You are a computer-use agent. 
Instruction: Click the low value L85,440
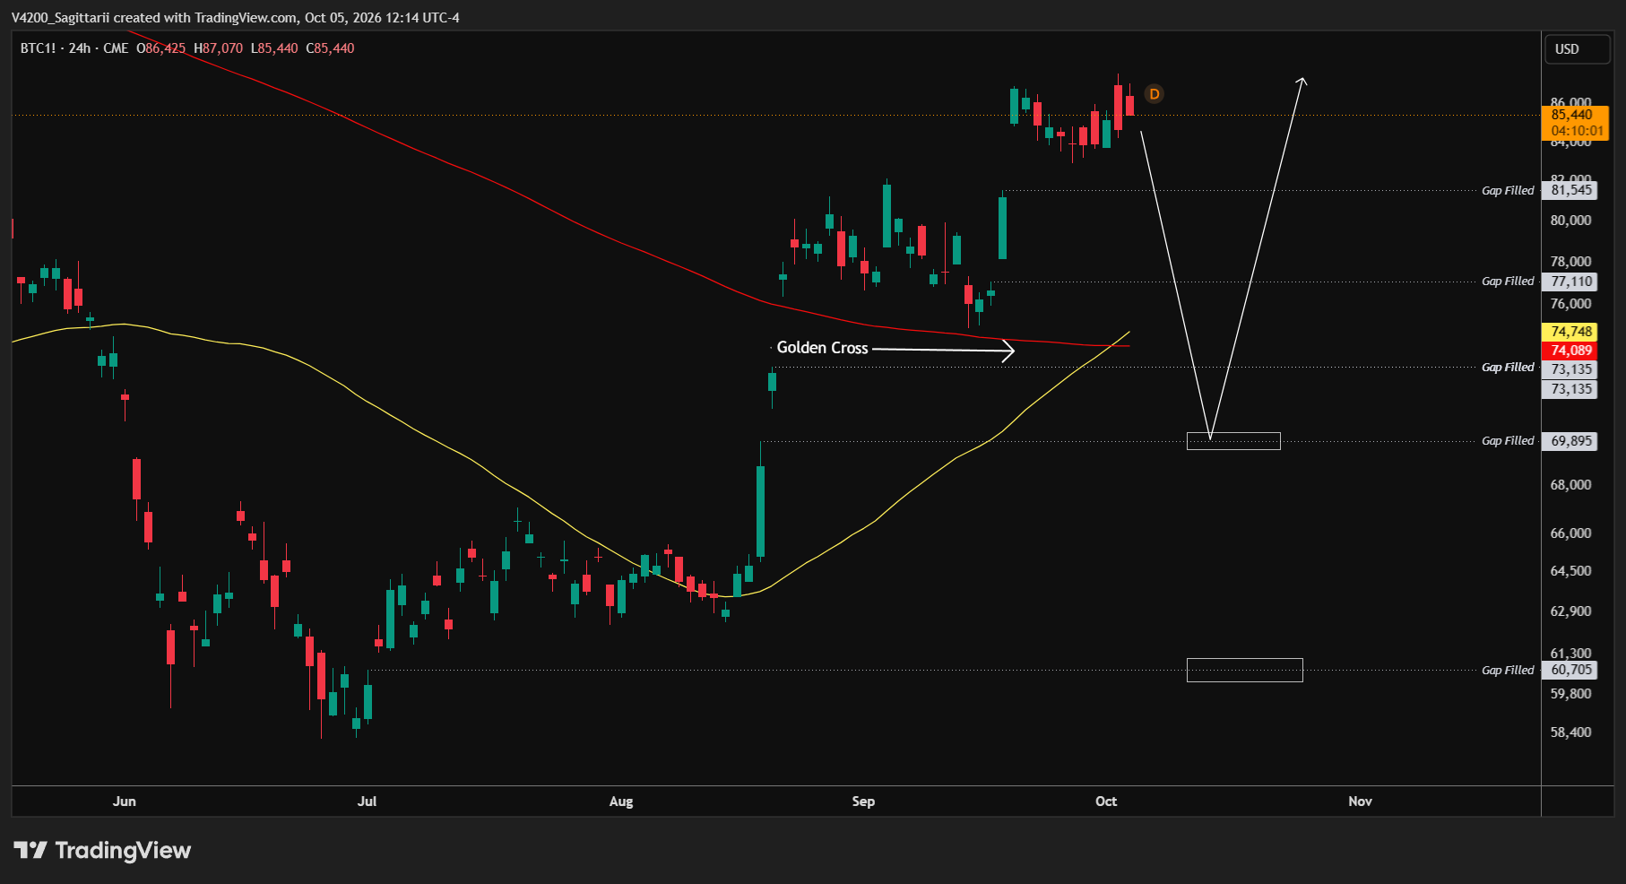274,48
